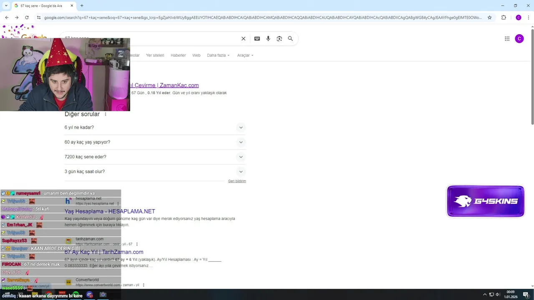The height and width of the screenshot is (300, 534).
Task: Open the Spotify icon in the taskbar
Action: click(76, 295)
